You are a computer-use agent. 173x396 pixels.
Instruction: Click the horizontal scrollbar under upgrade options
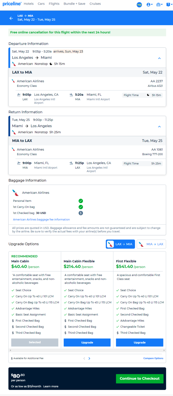pyautogui.click(x=87, y=350)
